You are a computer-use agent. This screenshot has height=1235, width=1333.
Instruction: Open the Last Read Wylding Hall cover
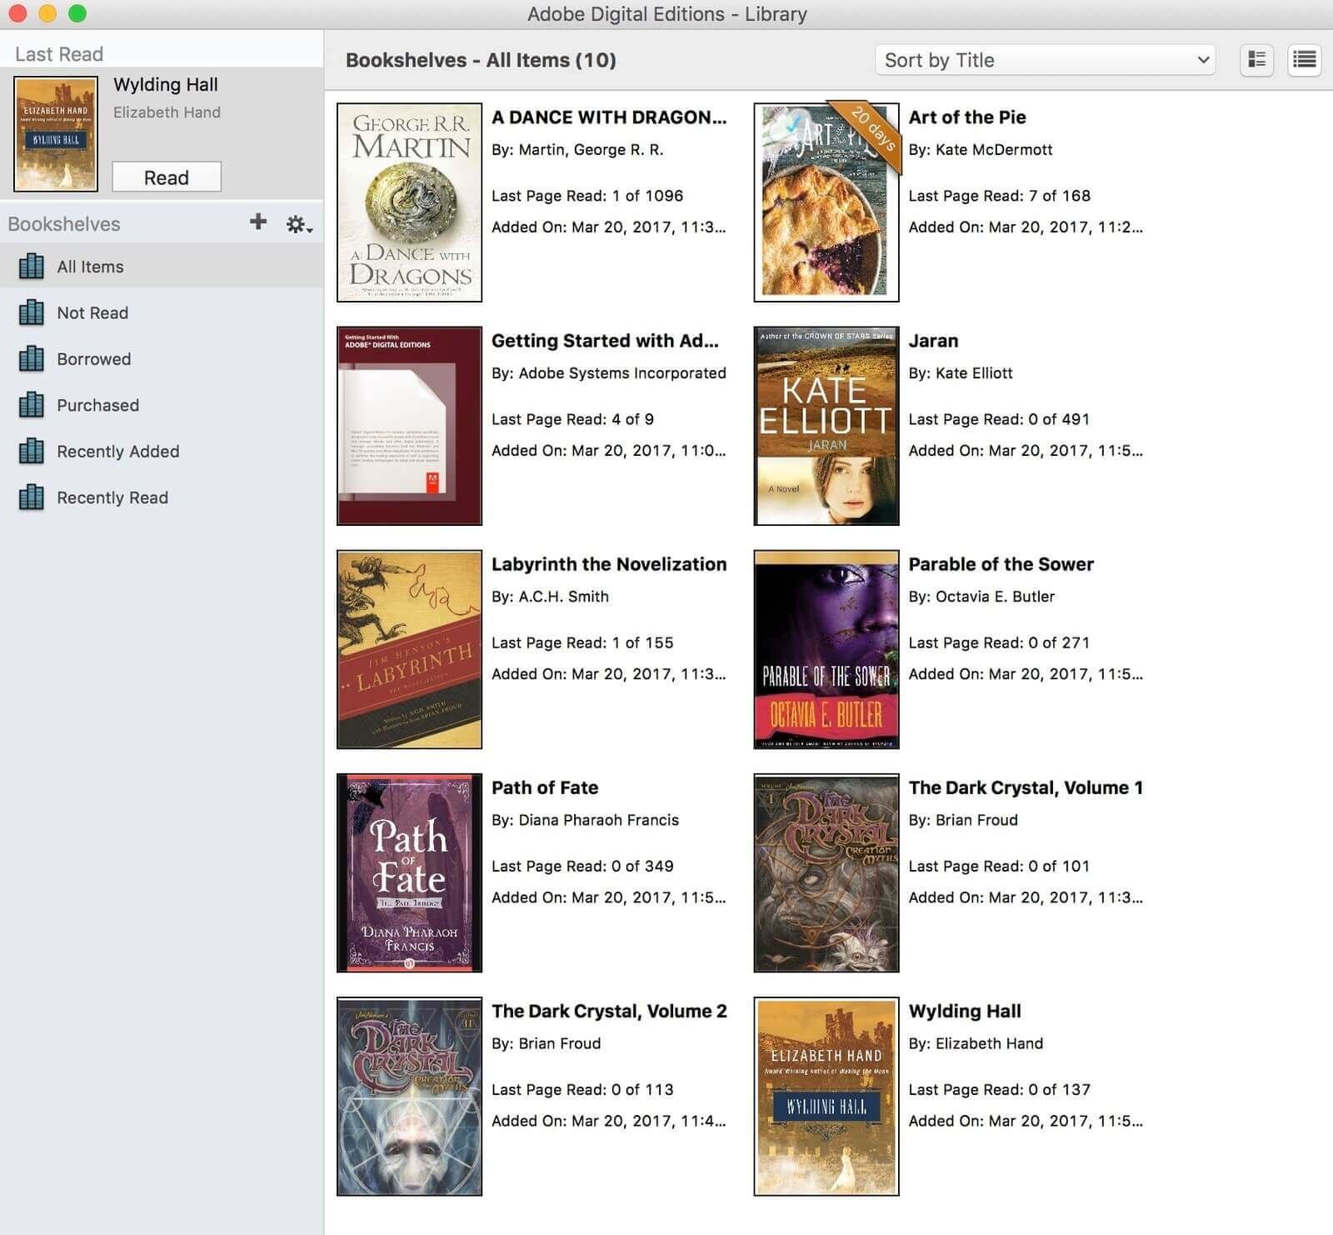tap(56, 133)
